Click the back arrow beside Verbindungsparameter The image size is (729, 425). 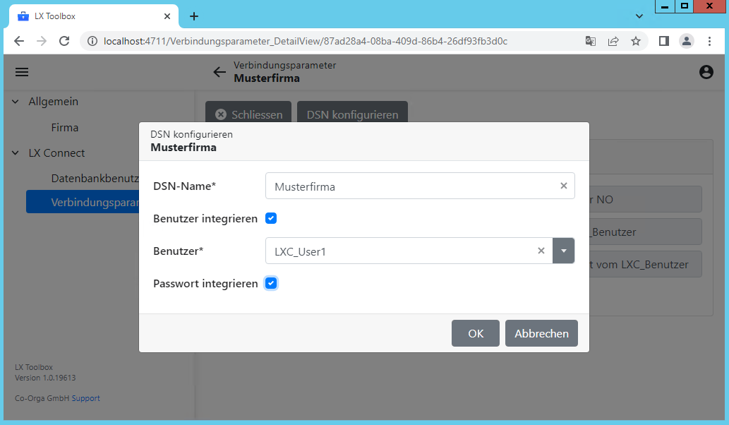click(x=219, y=72)
